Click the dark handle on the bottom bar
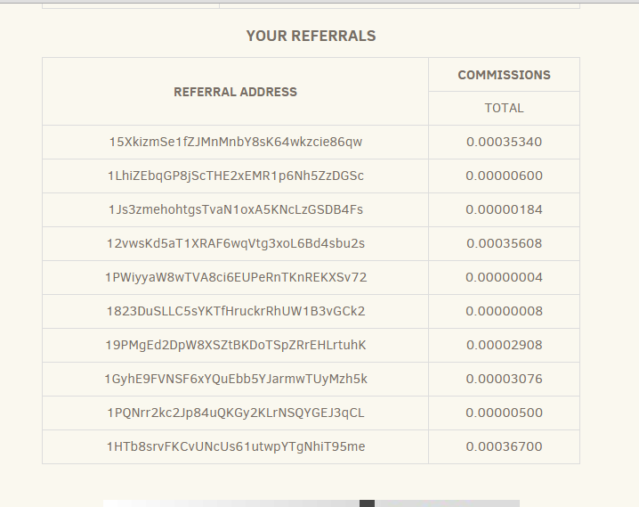Screen dimensions: 639x507 [x=367, y=503]
